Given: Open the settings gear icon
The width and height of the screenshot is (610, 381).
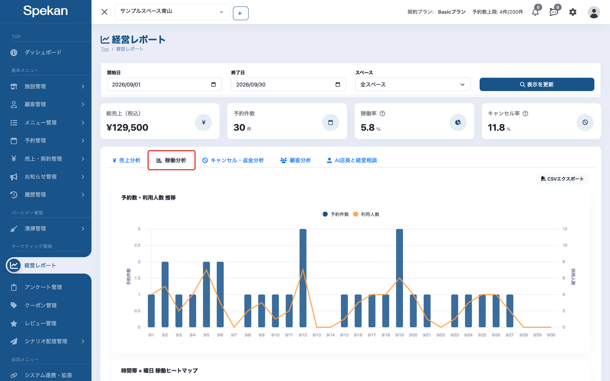Looking at the screenshot, I should click(x=573, y=12).
